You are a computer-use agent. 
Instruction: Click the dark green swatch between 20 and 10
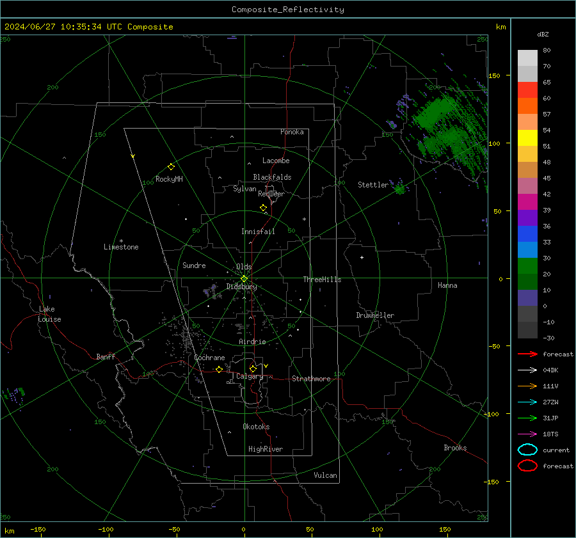click(x=527, y=282)
